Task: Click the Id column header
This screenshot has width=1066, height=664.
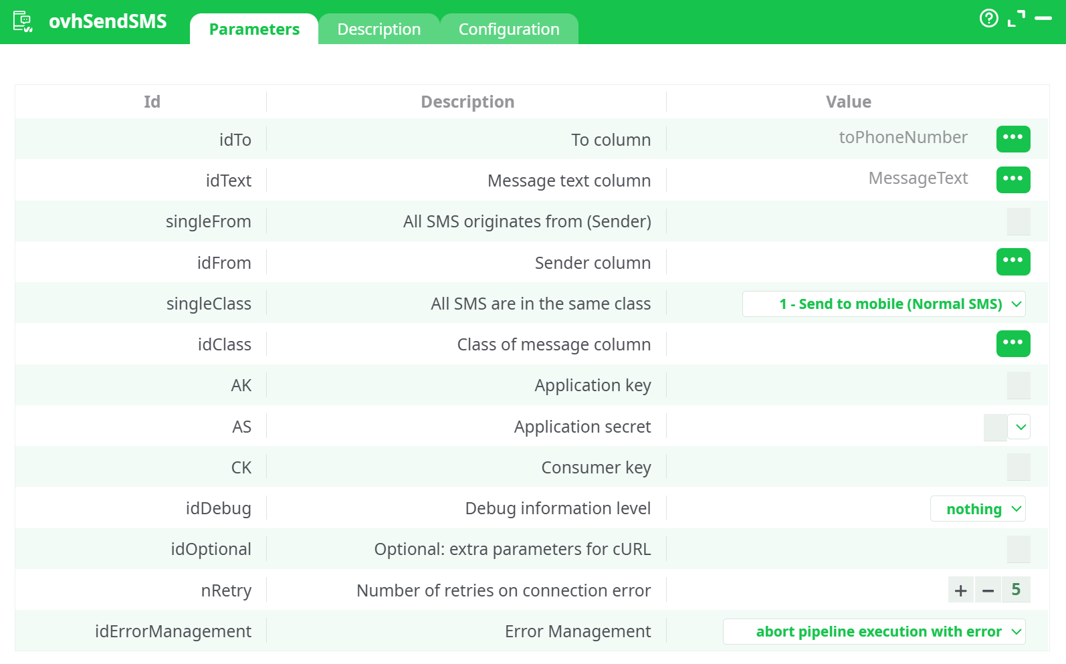Action: (x=152, y=102)
